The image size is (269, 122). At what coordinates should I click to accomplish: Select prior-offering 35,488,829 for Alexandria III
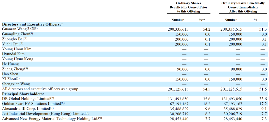tap(179, 109)
